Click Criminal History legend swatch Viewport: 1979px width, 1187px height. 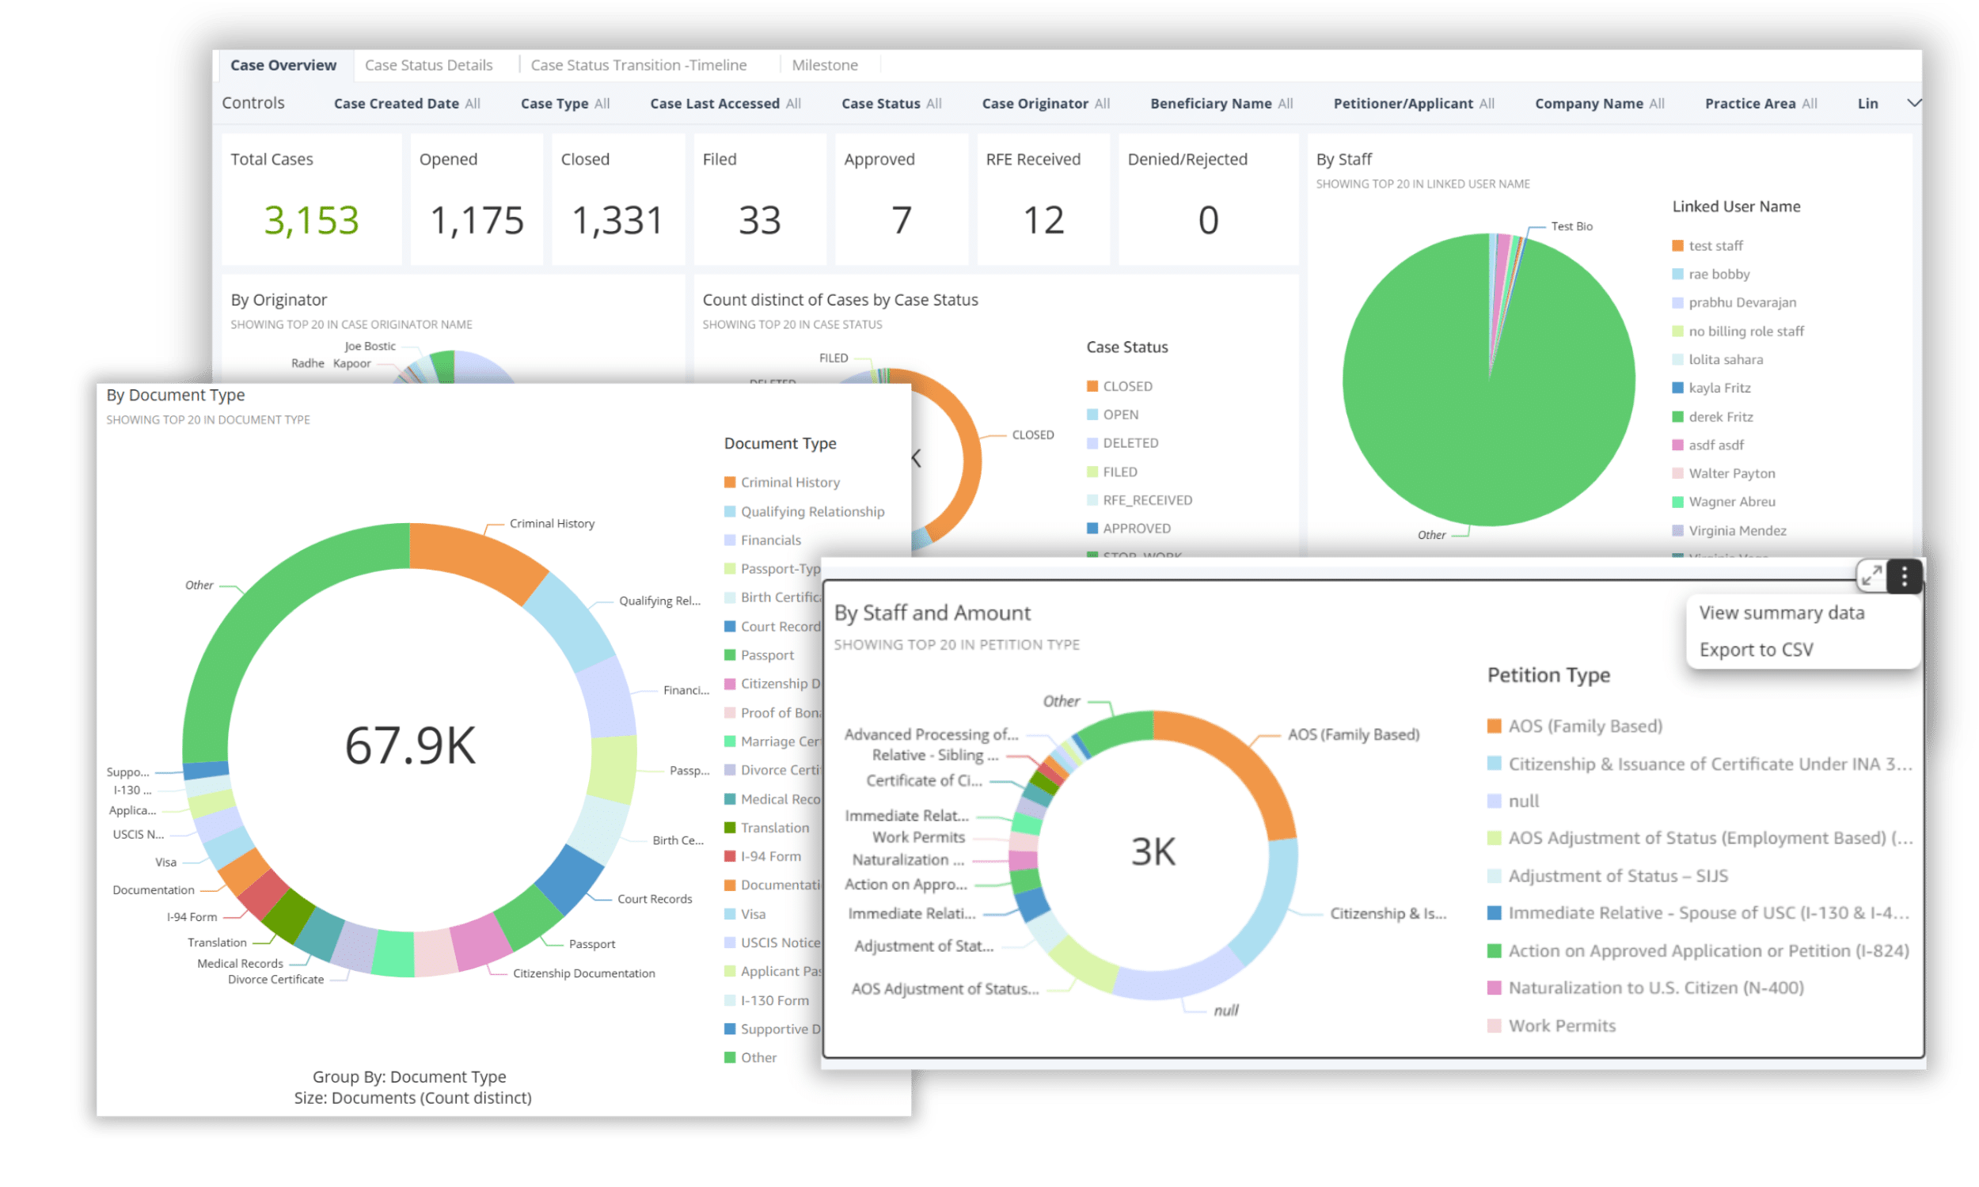[730, 483]
